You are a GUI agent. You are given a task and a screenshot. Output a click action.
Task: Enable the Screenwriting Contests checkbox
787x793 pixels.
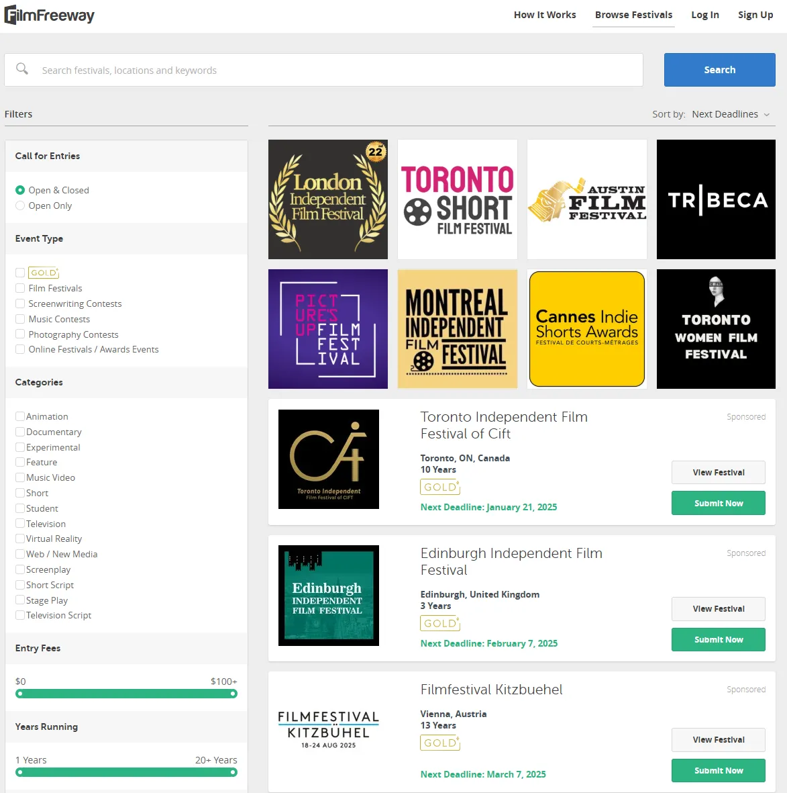coord(20,304)
